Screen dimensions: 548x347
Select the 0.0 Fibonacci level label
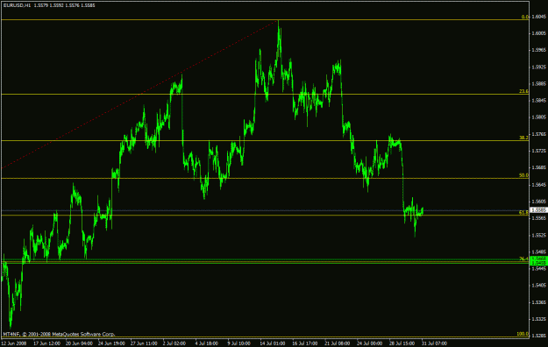(x=524, y=17)
